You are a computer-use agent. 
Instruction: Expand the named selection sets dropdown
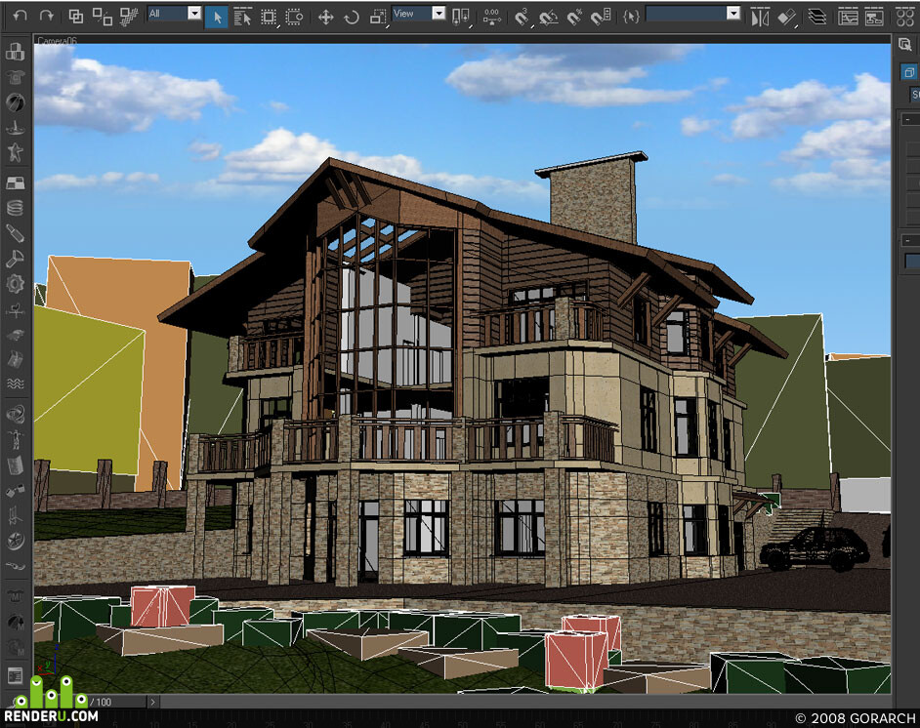pos(693,13)
